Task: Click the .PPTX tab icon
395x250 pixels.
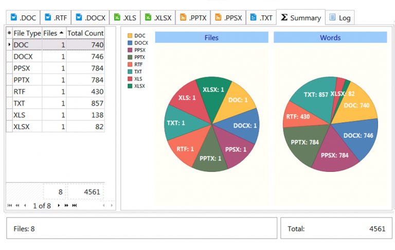Action: point(183,17)
